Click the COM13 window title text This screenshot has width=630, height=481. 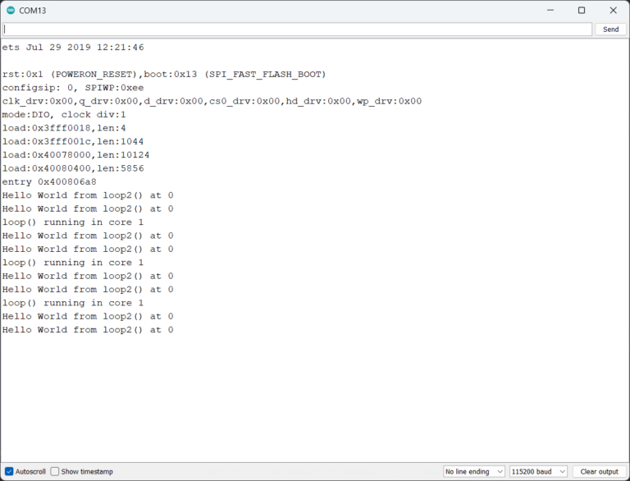click(33, 11)
